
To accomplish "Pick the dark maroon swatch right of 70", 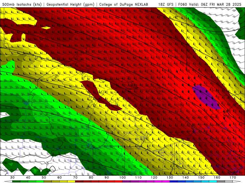I will (x=79, y=181).
